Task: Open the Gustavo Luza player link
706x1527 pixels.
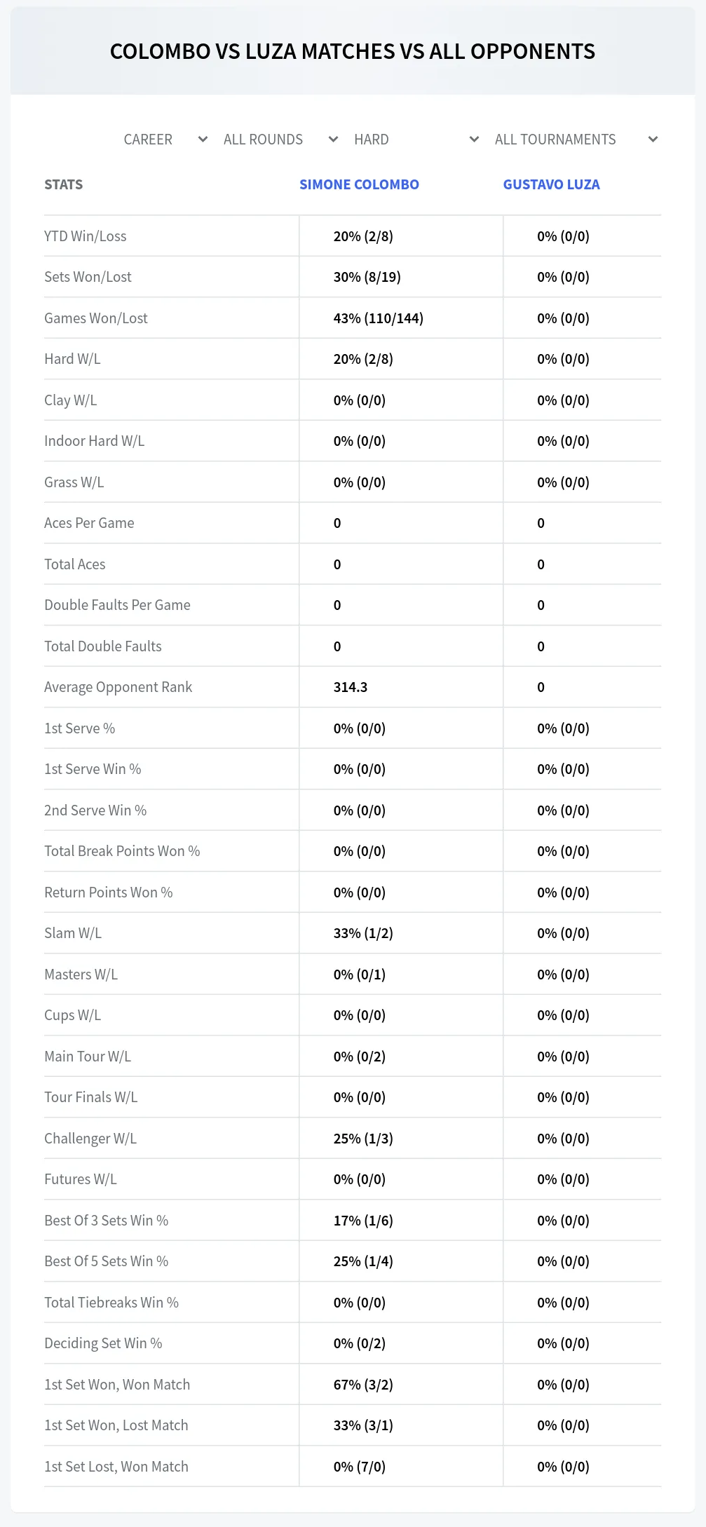Action: tap(551, 184)
